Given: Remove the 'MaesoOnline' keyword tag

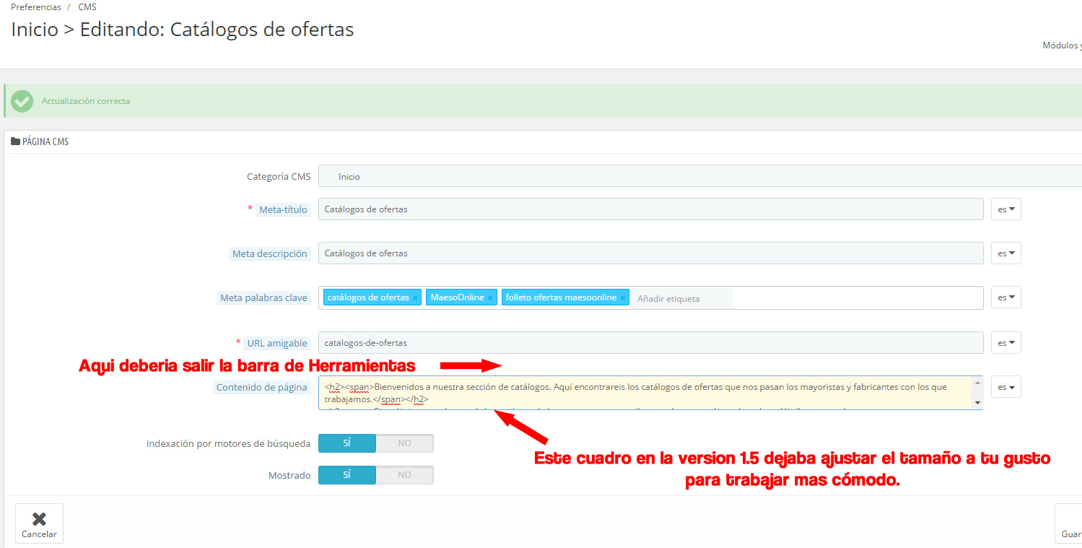Looking at the screenshot, I should (490, 298).
